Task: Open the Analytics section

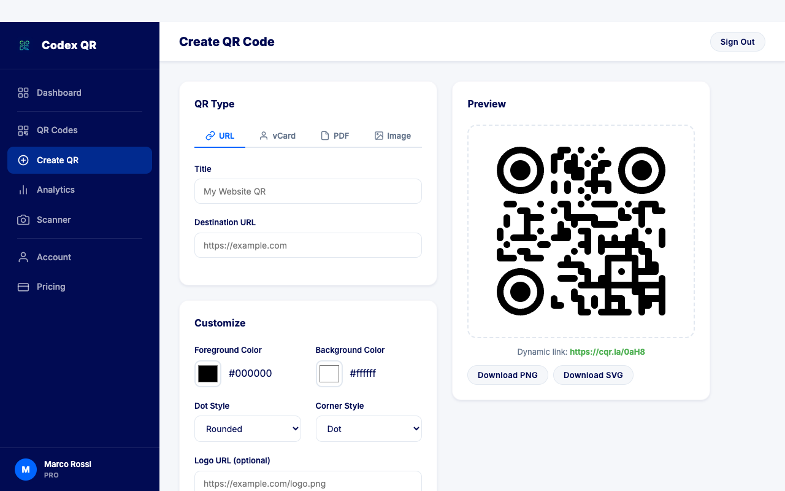Action: (x=55, y=190)
